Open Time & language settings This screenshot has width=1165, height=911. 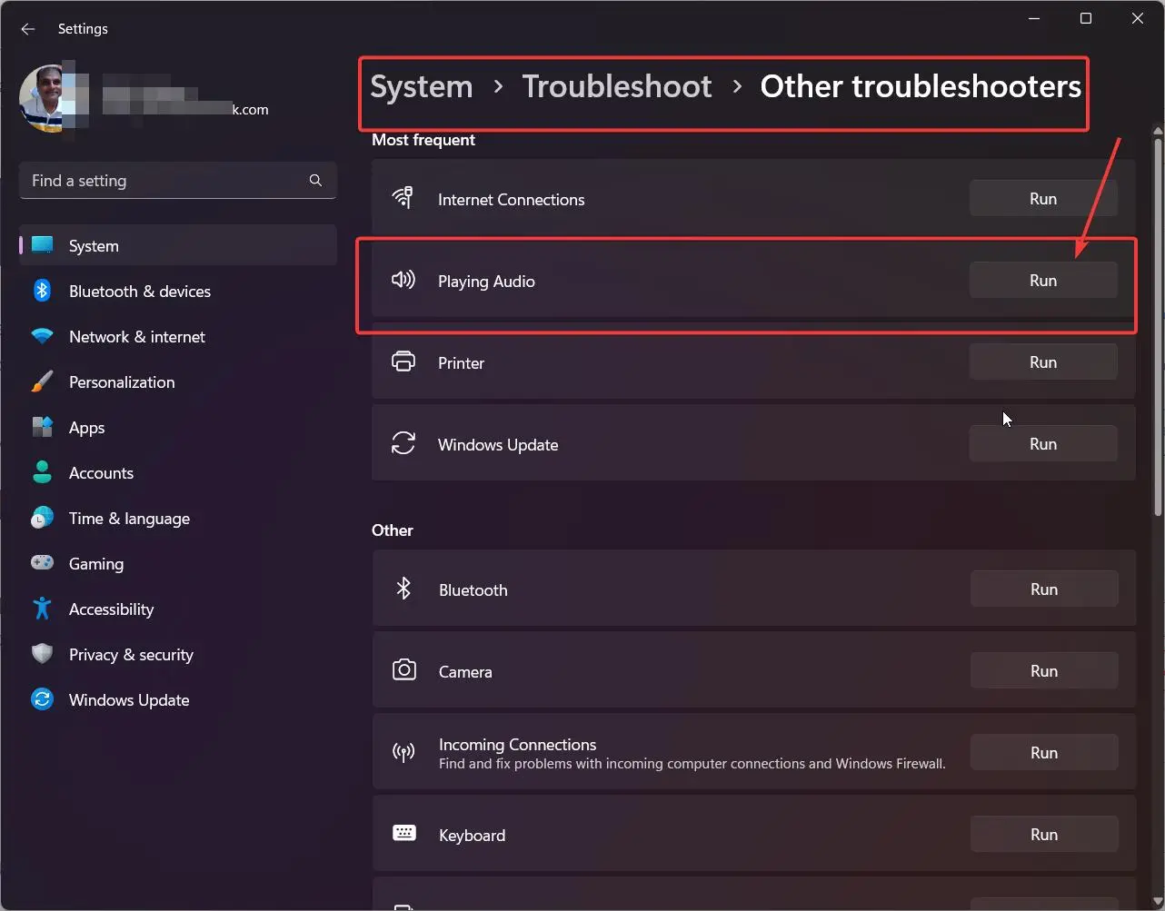pyautogui.click(x=178, y=518)
